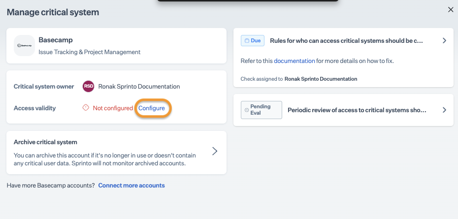Click the clock icon in Pending Eval badge

247,110
